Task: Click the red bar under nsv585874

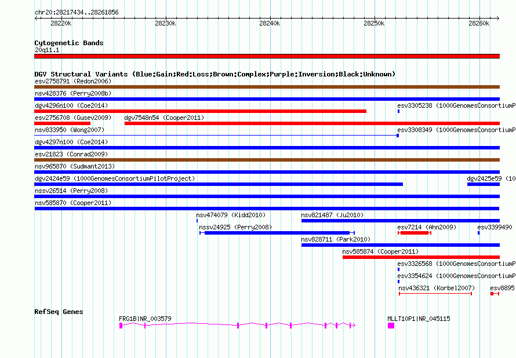Action: tap(421, 257)
